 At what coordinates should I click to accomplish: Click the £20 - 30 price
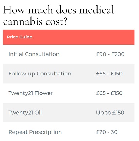(x=107, y=132)
